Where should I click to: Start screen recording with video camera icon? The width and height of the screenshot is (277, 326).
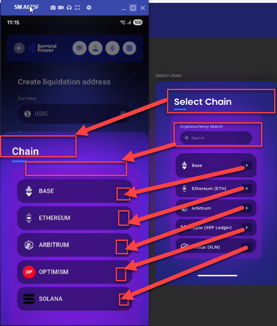pyautogui.click(x=61, y=8)
